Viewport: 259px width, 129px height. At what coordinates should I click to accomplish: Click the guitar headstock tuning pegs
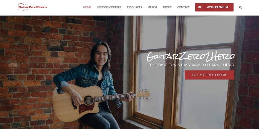(143, 94)
